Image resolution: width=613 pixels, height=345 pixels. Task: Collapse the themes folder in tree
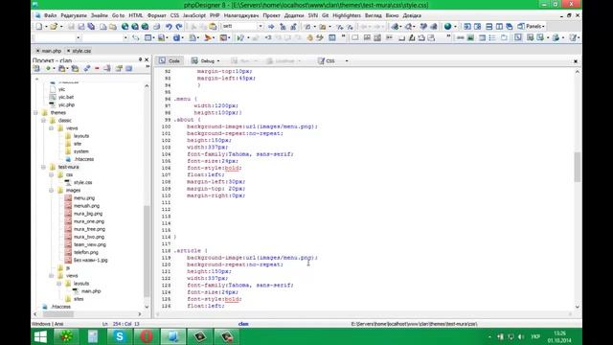(36, 113)
